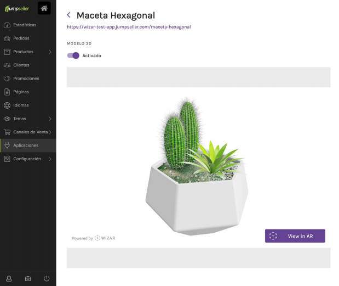
Task: Expand the Configuración submenu chevron
Action: coord(50,159)
